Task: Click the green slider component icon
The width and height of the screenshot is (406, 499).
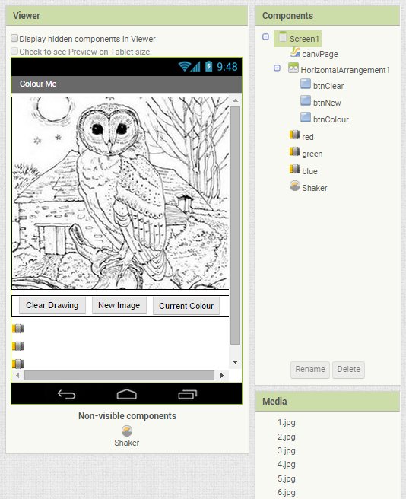Action: tap(295, 152)
